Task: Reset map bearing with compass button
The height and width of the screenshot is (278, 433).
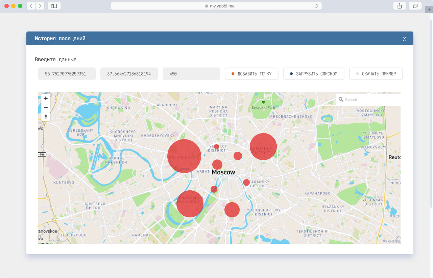Action: click(46, 117)
